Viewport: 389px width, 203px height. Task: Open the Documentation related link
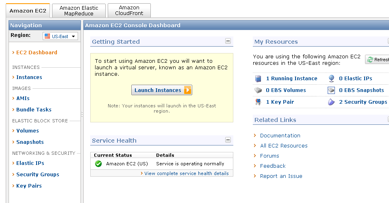(x=280, y=136)
